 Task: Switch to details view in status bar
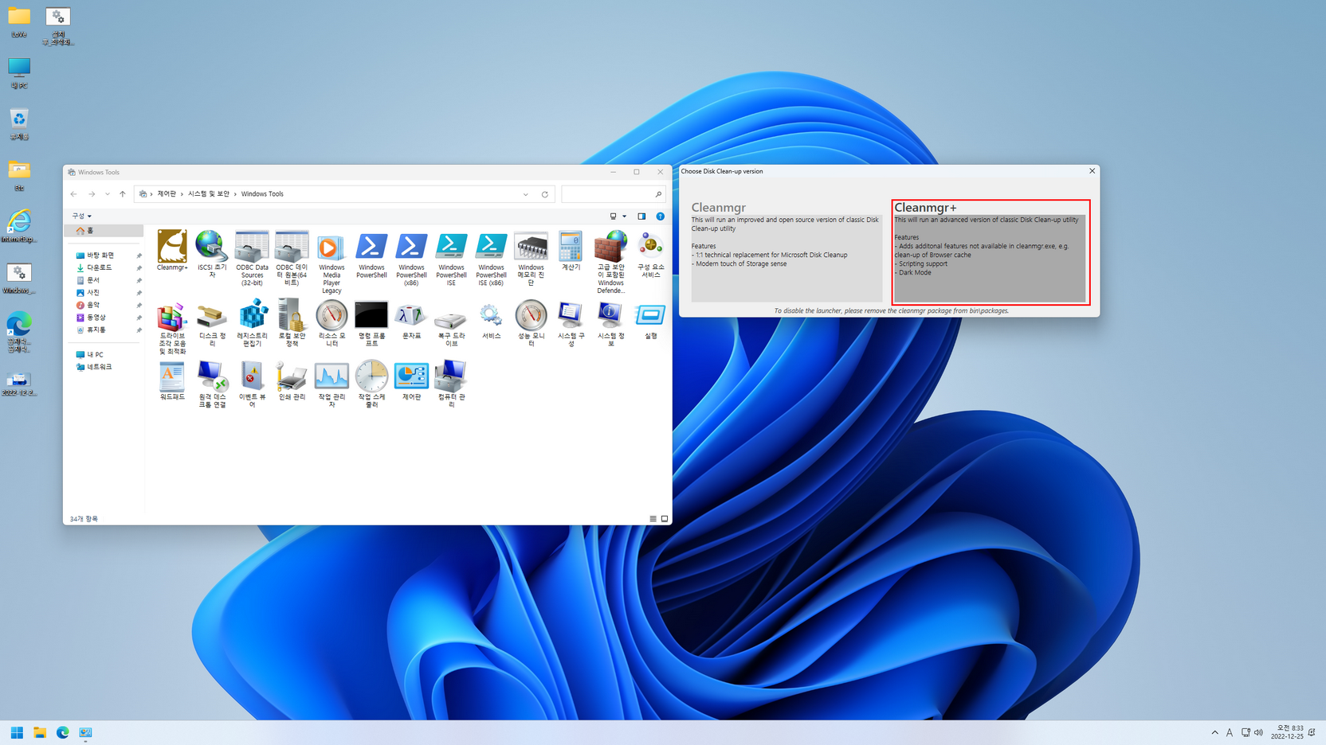pyautogui.click(x=653, y=519)
